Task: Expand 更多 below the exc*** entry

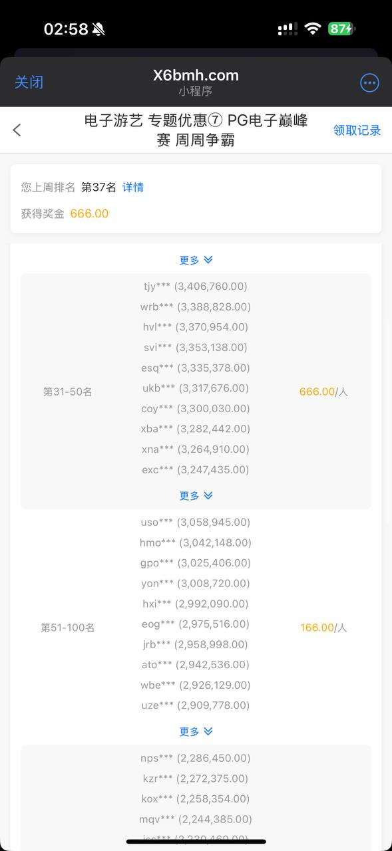Action: (196, 495)
